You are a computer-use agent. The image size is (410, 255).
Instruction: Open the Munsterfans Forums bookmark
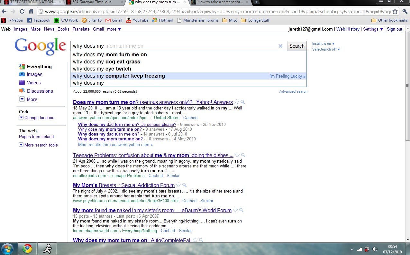point(197,20)
